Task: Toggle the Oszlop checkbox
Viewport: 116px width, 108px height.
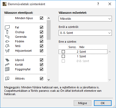Action: (x=42, y=32)
